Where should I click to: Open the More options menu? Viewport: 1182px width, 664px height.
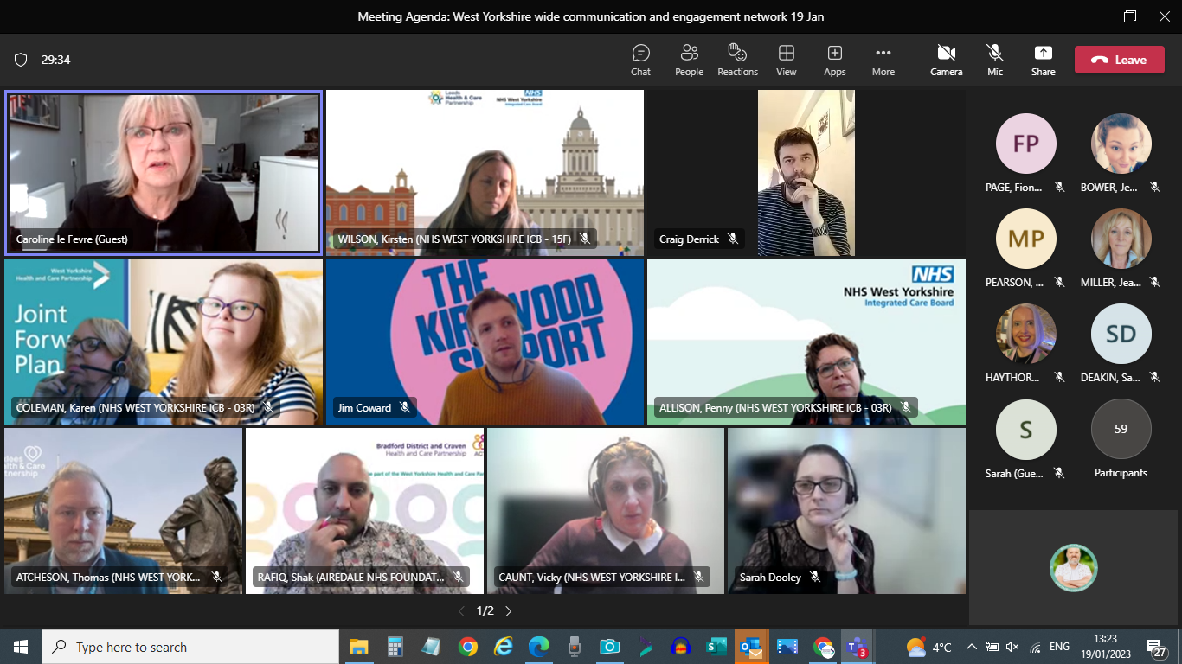coord(883,60)
